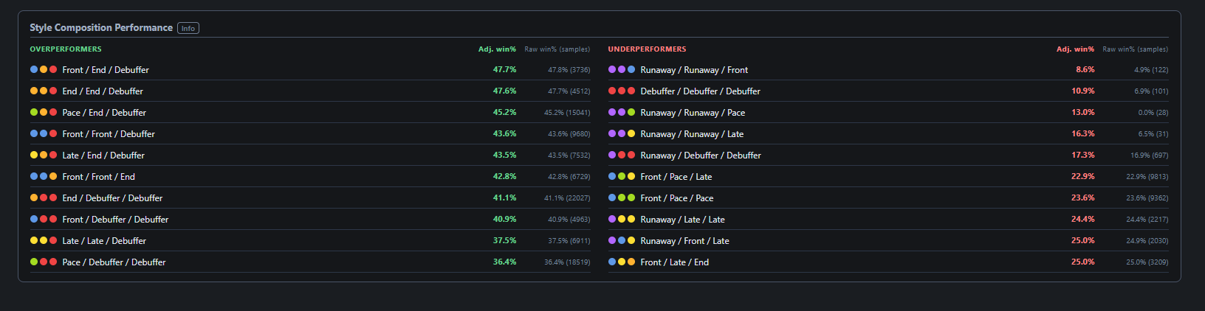The width and height of the screenshot is (1205, 311).
Task: Select the Runaway / Late / Late row label
Action: [x=683, y=220]
